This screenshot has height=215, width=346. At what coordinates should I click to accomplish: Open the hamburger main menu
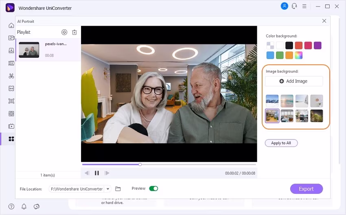pyautogui.click(x=304, y=6)
